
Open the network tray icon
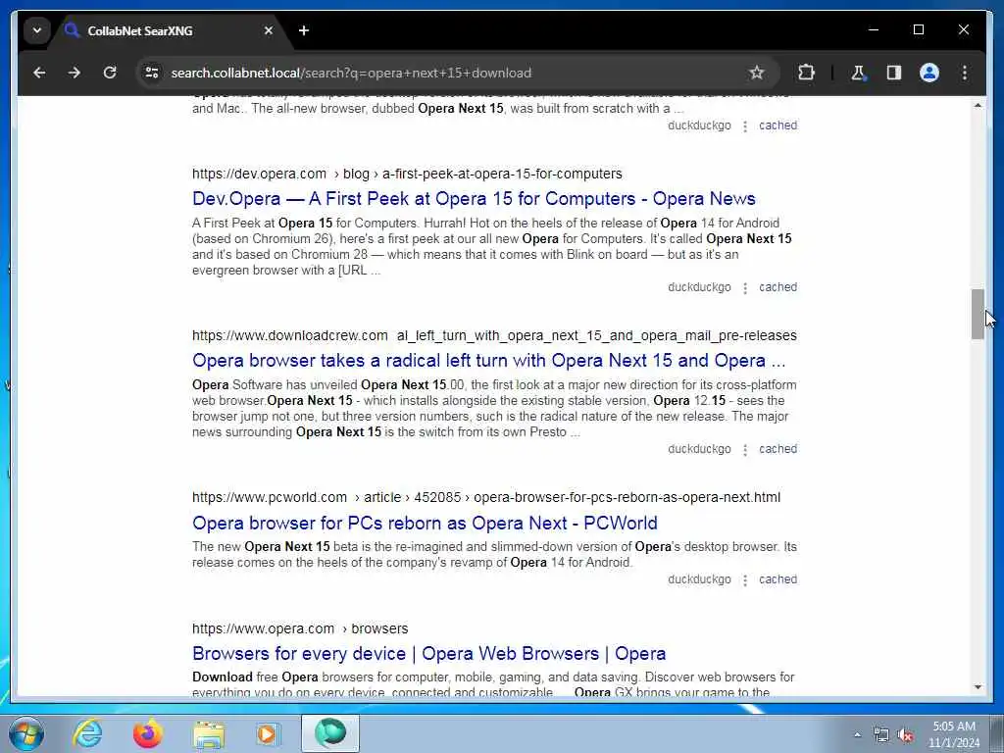(x=881, y=735)
